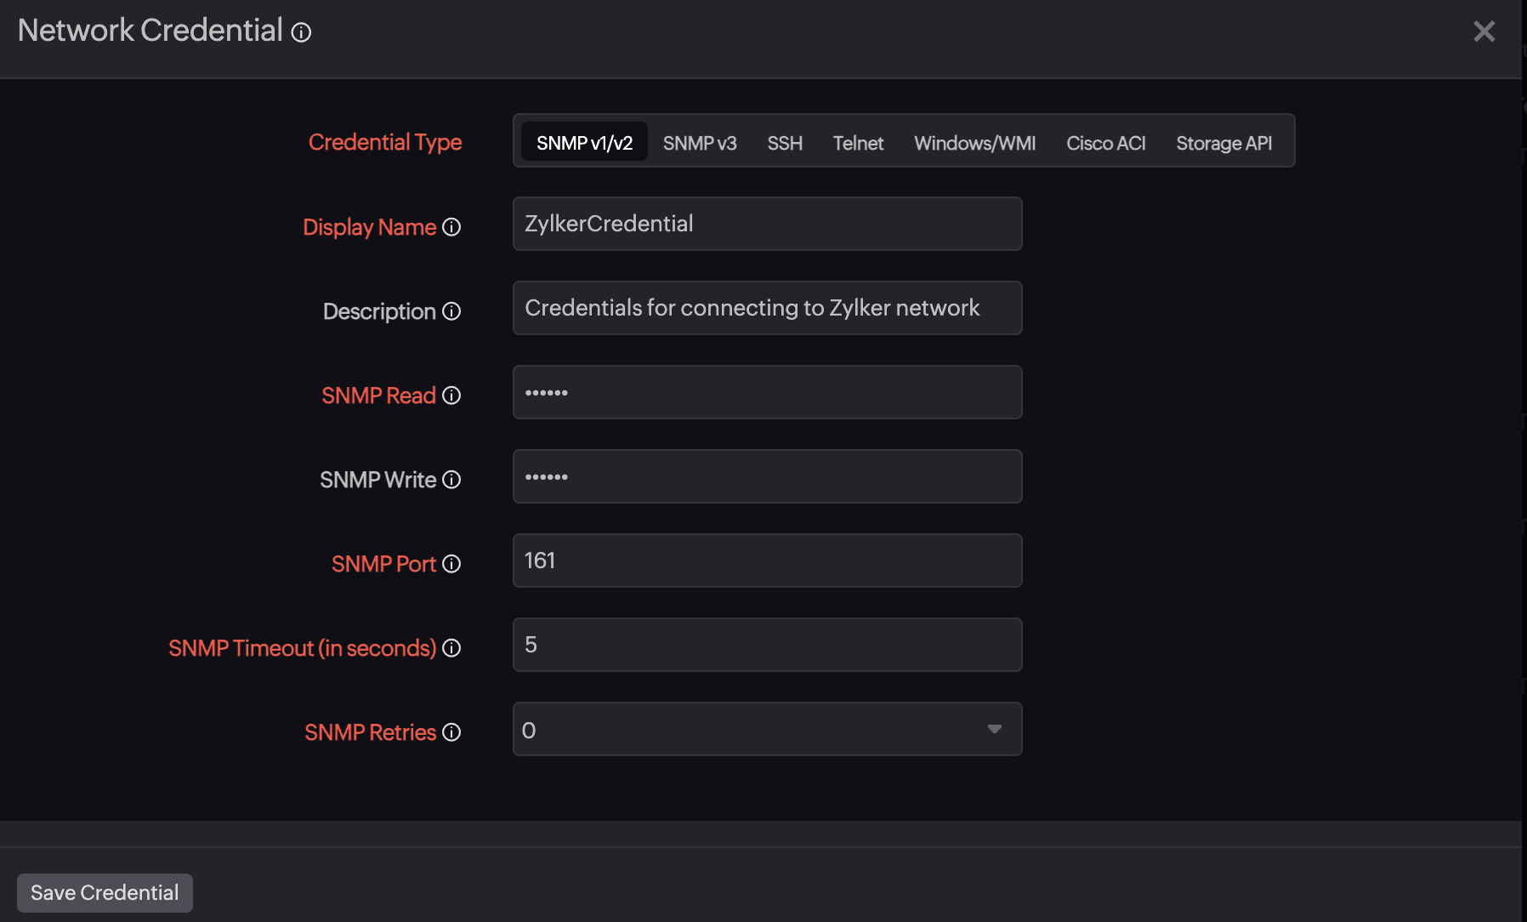Select SNMP v3 credential type
The image size is (1527, 922).
[699, 143]
